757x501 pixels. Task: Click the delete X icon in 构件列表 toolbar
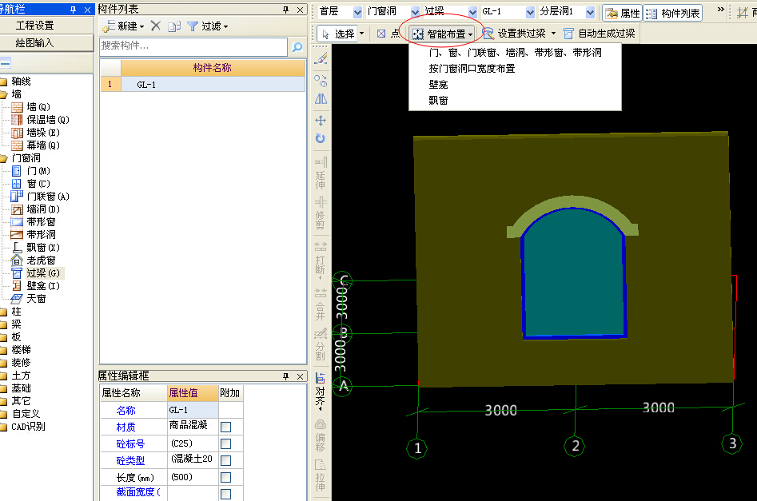pos(155,26)
